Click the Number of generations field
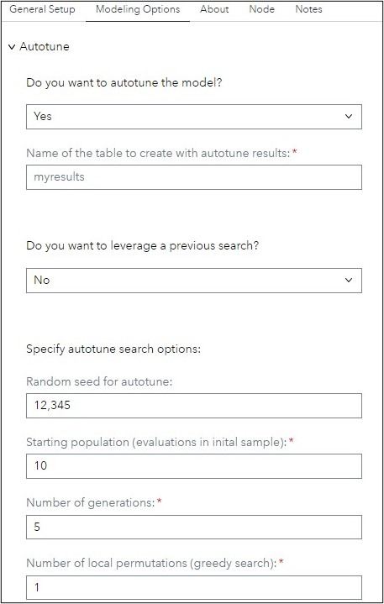The image size is (384, 604). (194, 527)
